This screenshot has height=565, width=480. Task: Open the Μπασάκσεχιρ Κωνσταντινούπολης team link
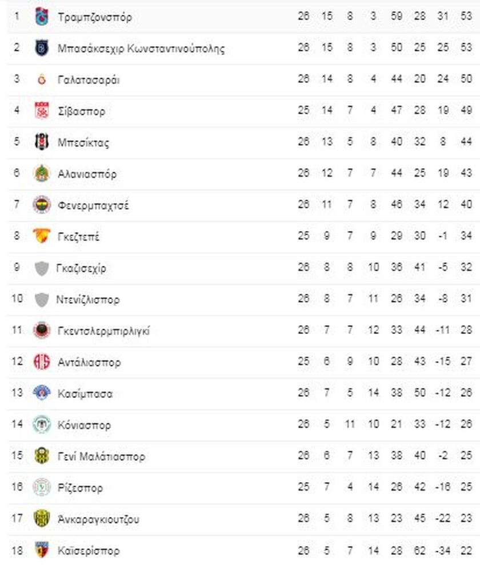click(141, 48)
